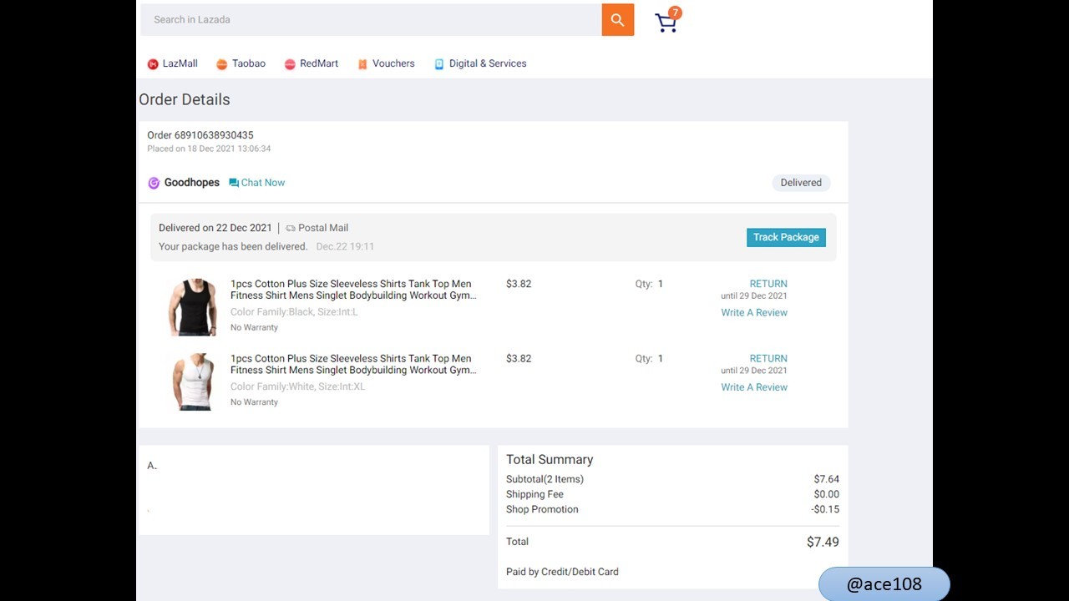Click inside the Search in Lazada field
Screen dimensions: 1069x601
point(371,20)
